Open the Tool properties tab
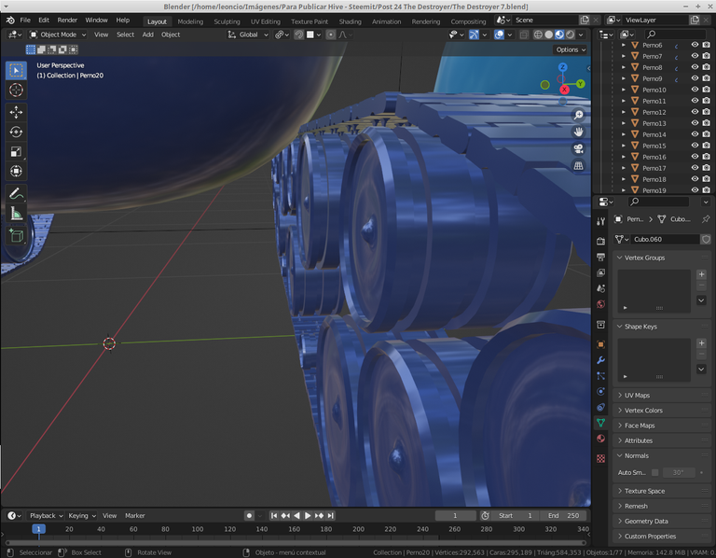Image resolution: width=716 pixels, height=558 pixels. [601, 221]
